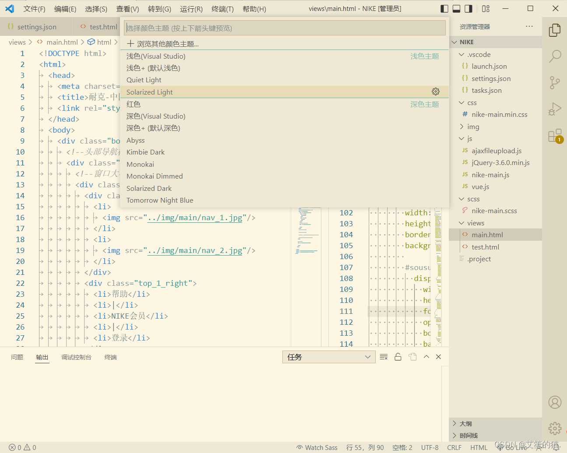Choose the 红色 color theme

(285, 104)
